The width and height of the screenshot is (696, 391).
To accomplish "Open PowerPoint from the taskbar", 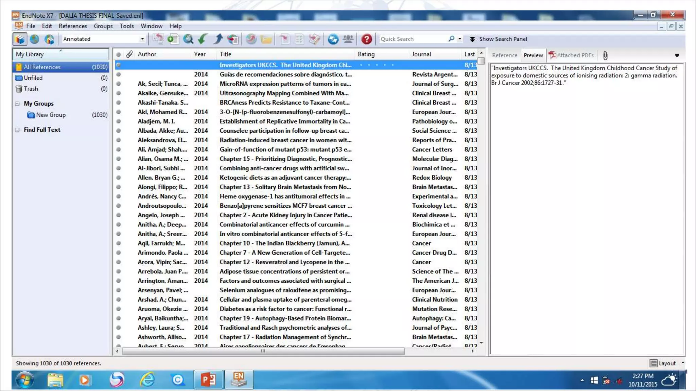I will pyautogui.click(x=208, y=379).
